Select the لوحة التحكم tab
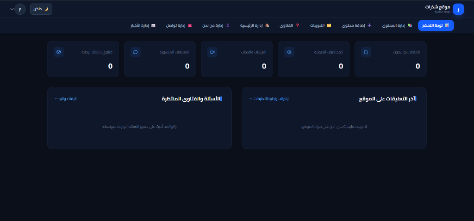Screen dimensions: 474x221 [x=436, y=25]
